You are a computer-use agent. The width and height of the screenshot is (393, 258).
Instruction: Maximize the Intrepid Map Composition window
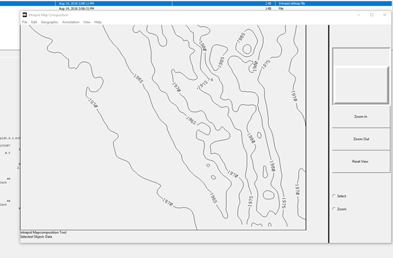pyautogui.click(x=371, y=15)
